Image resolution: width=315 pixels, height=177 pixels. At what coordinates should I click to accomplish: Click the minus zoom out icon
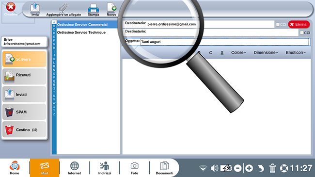(237, 168)
